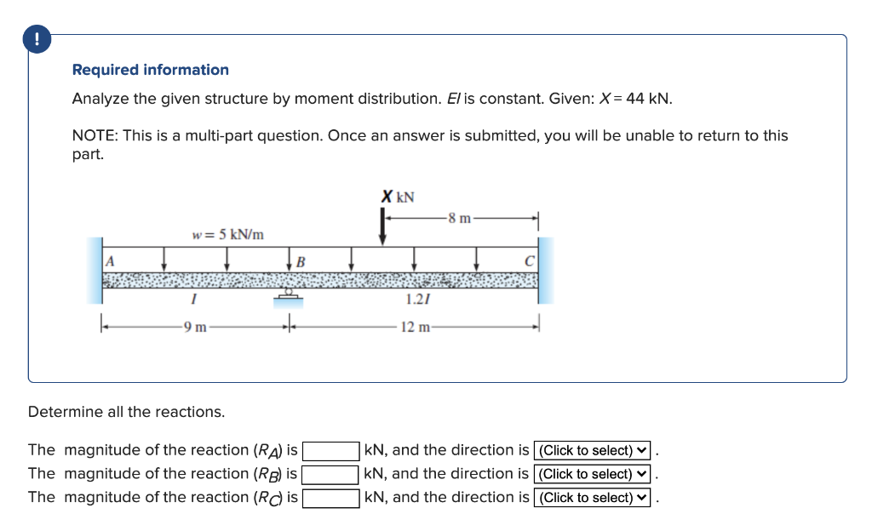The width and height of the screenshot is (872, 531).
Task: Click the Determine all the reactions text
Action: click(x=126, y=412)
